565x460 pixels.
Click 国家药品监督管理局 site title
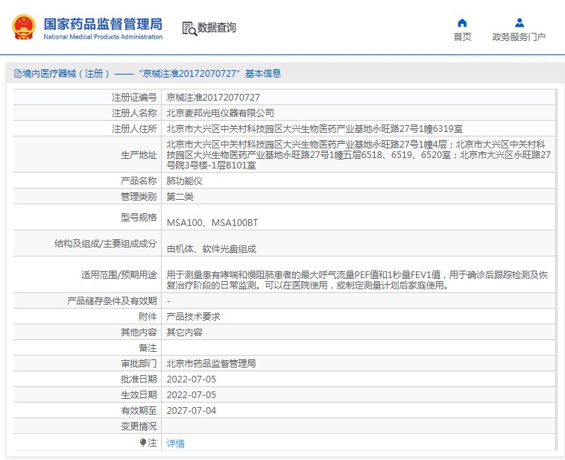pyautogui.click(x=102, y=24)
